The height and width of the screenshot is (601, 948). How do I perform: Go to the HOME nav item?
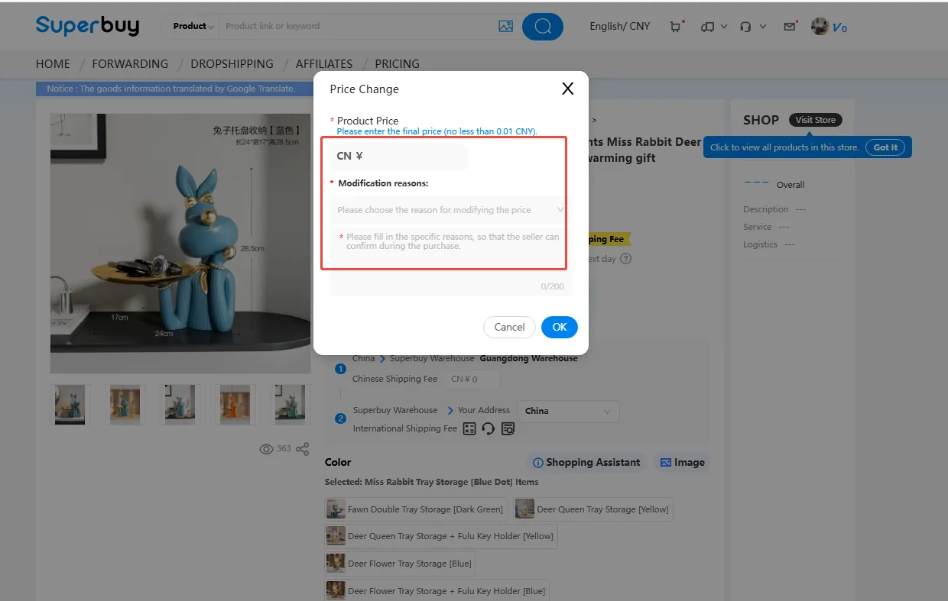53,64
